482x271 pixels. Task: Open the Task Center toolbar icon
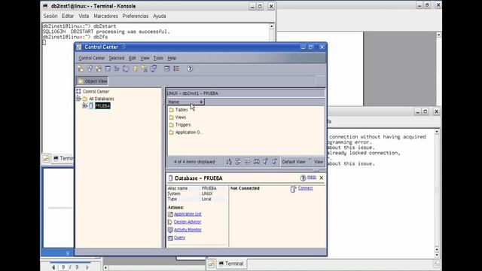click(x=117, y=69)
